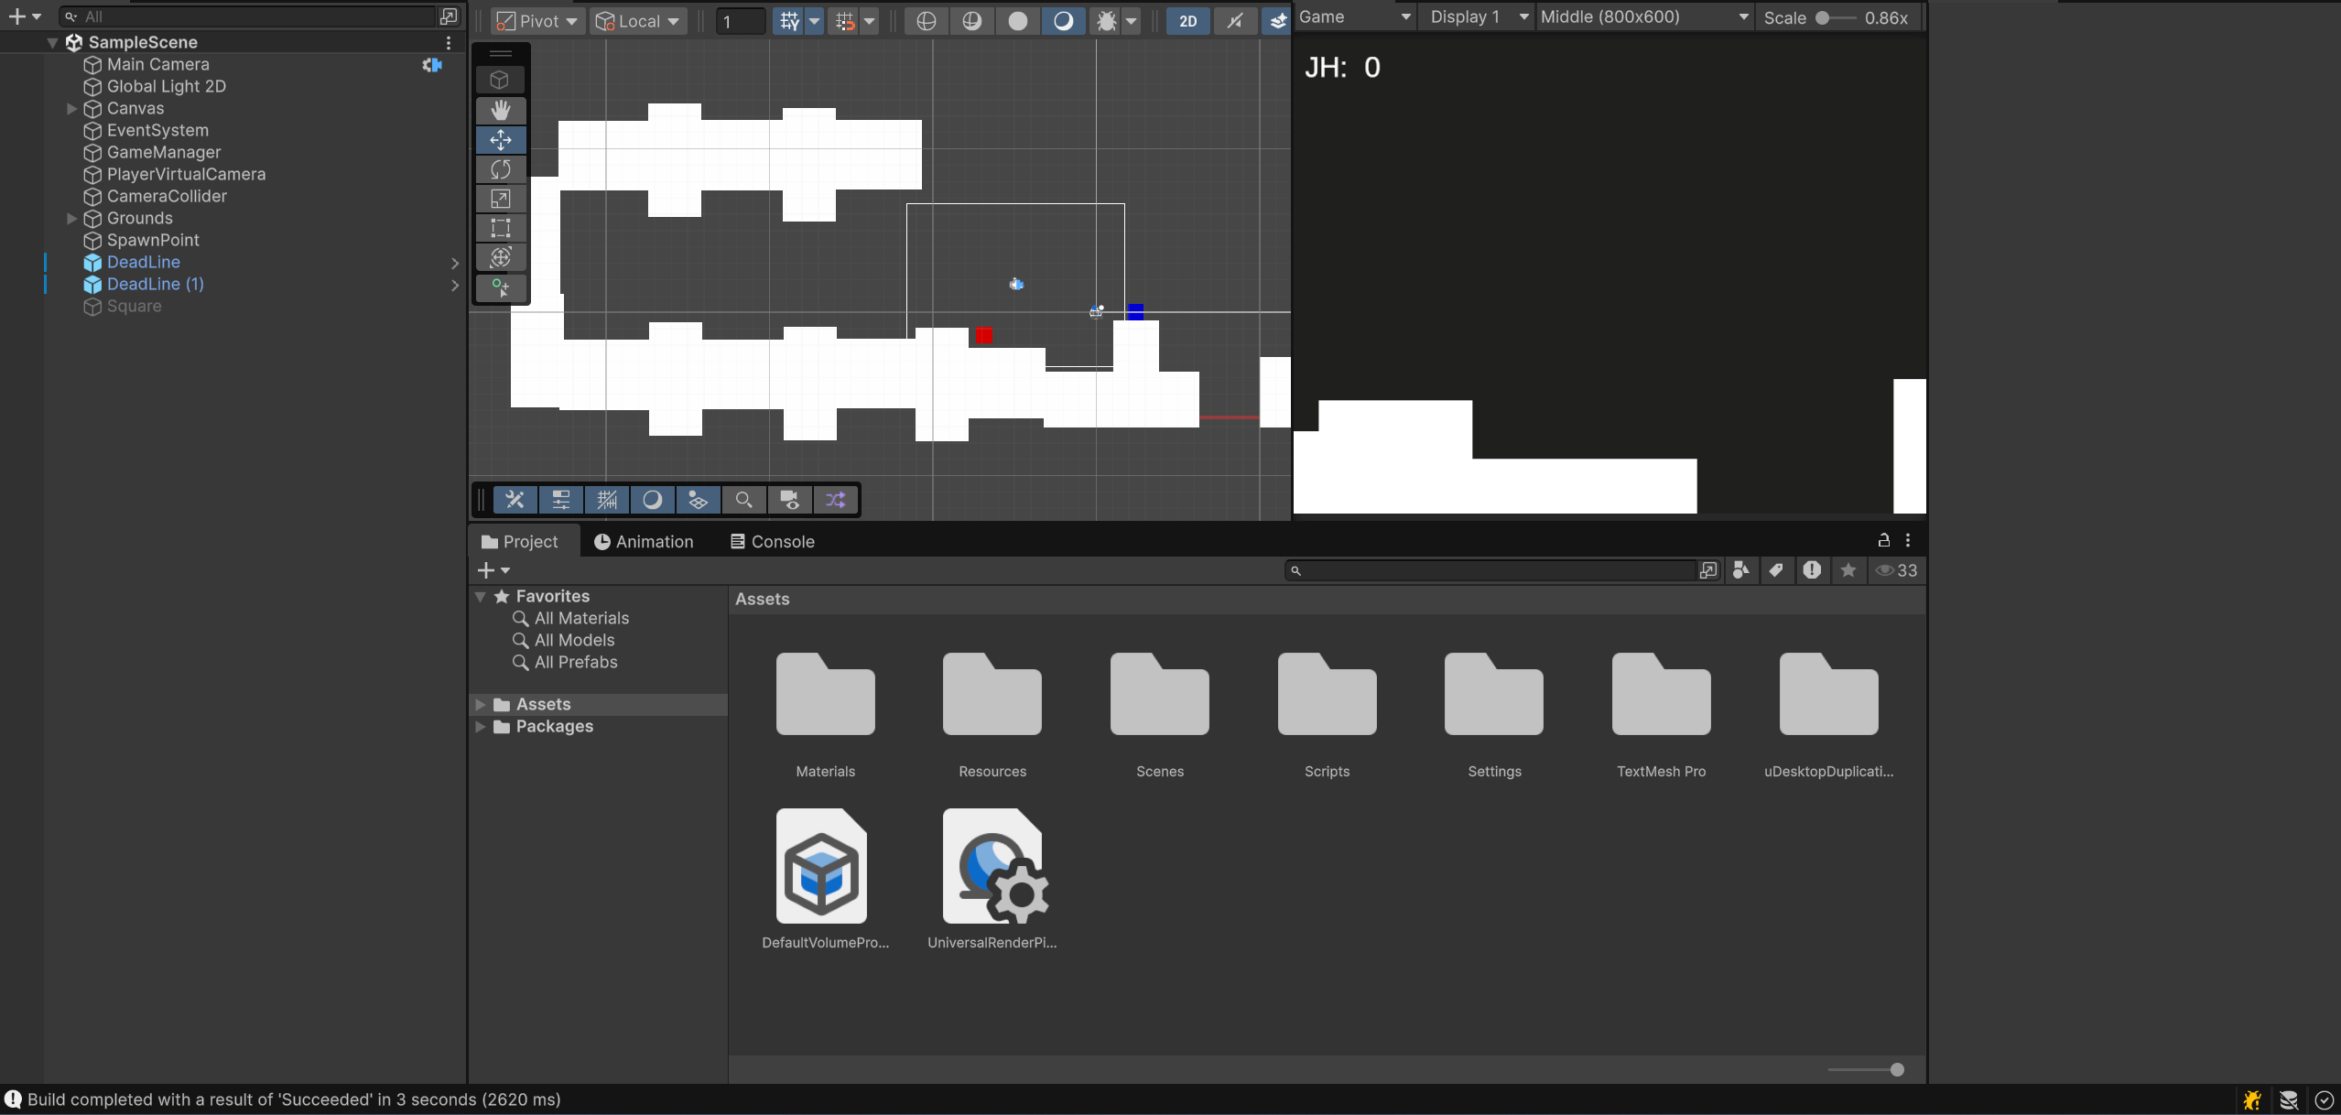Select the Hand view tool
Image resolution: width=2341 pixels, height=1115 pixels.
coord(500,111)
